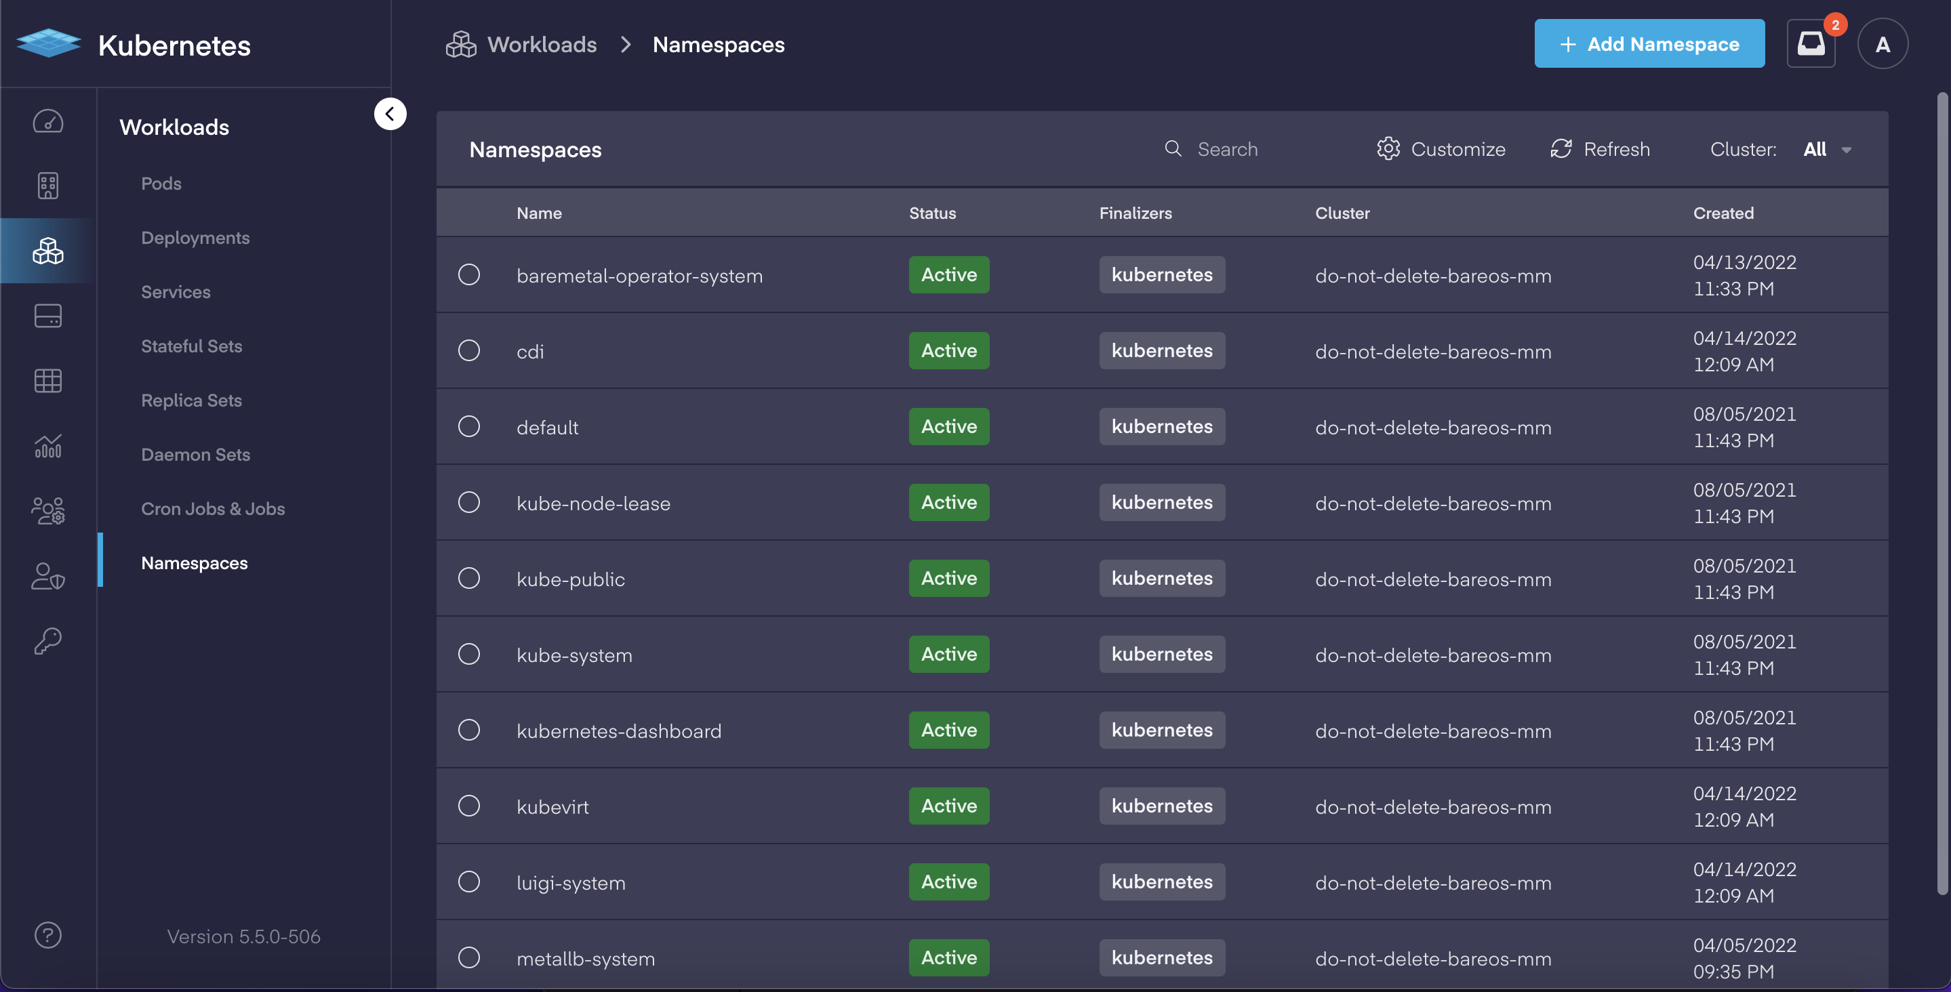Click the kubernetes-dashboard name text
1951x992 pixels.
coord(619,730)
